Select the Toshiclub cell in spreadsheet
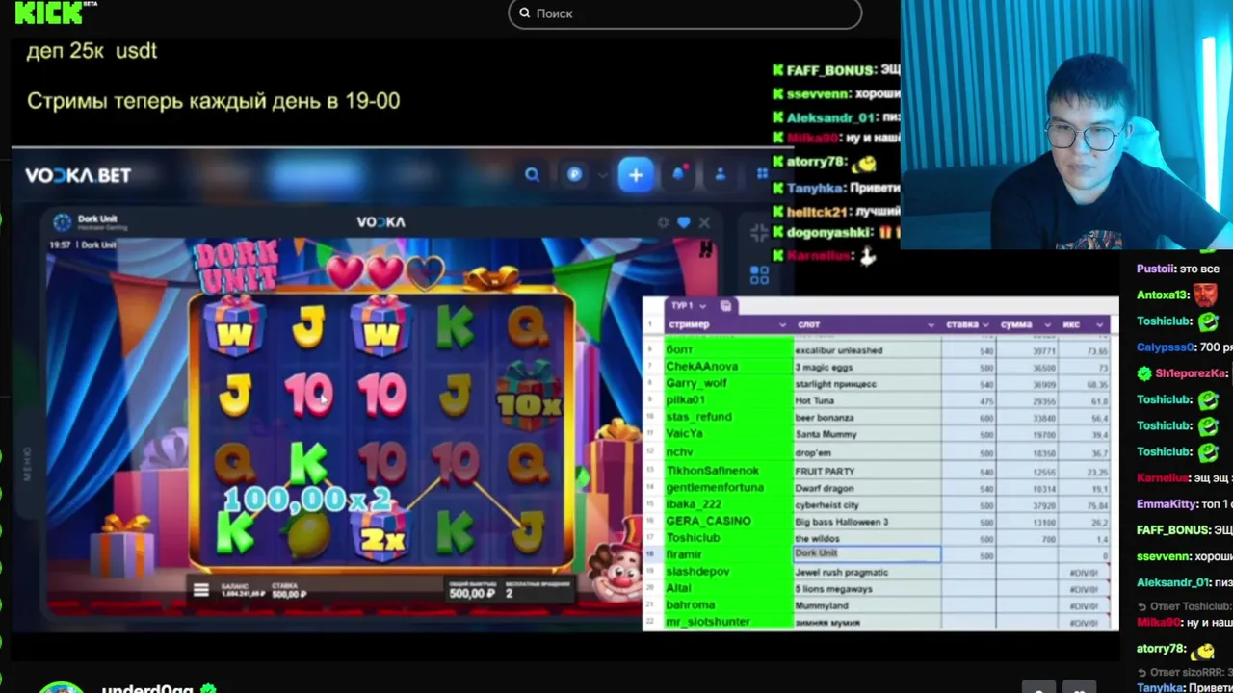Image resolution: width=1233 pixels, height=693 pixels. [727, 538]
